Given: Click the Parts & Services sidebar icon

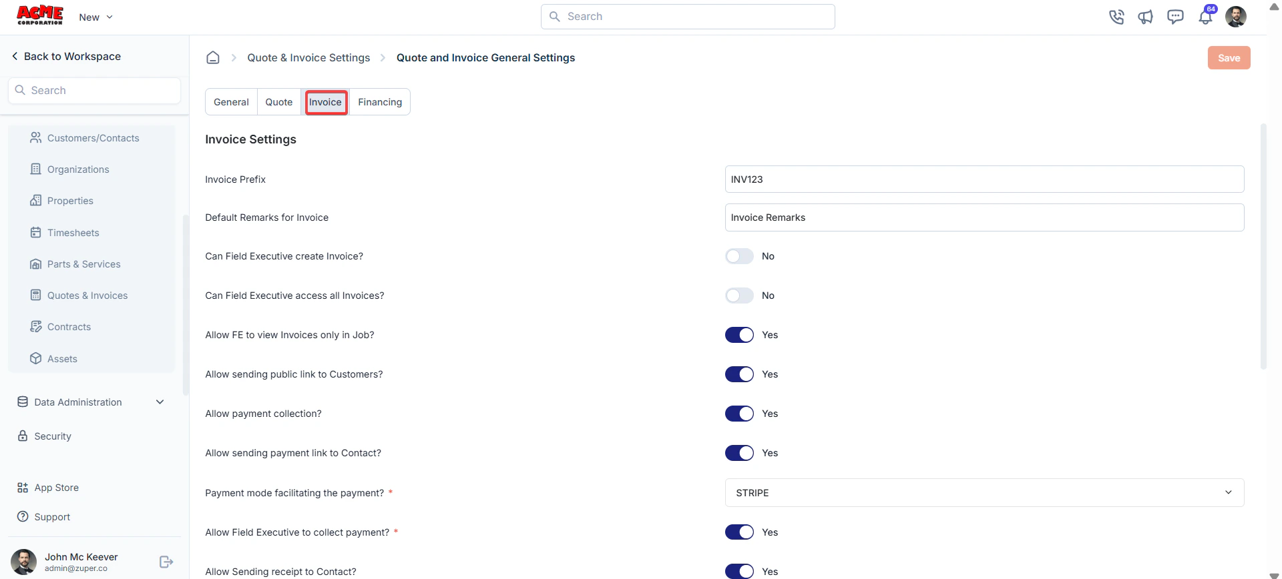Looking at the screenshot, I should [35, 263].
